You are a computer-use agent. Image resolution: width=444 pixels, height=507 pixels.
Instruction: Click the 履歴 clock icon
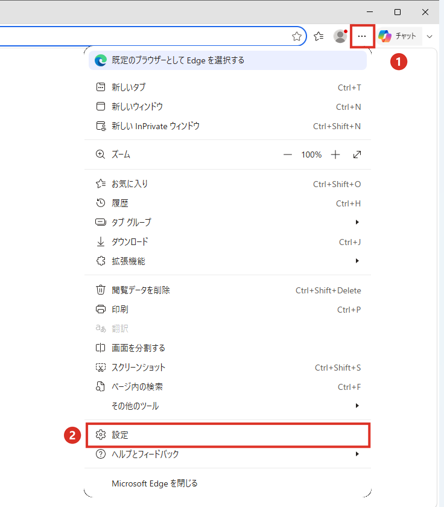pos(101,203)
